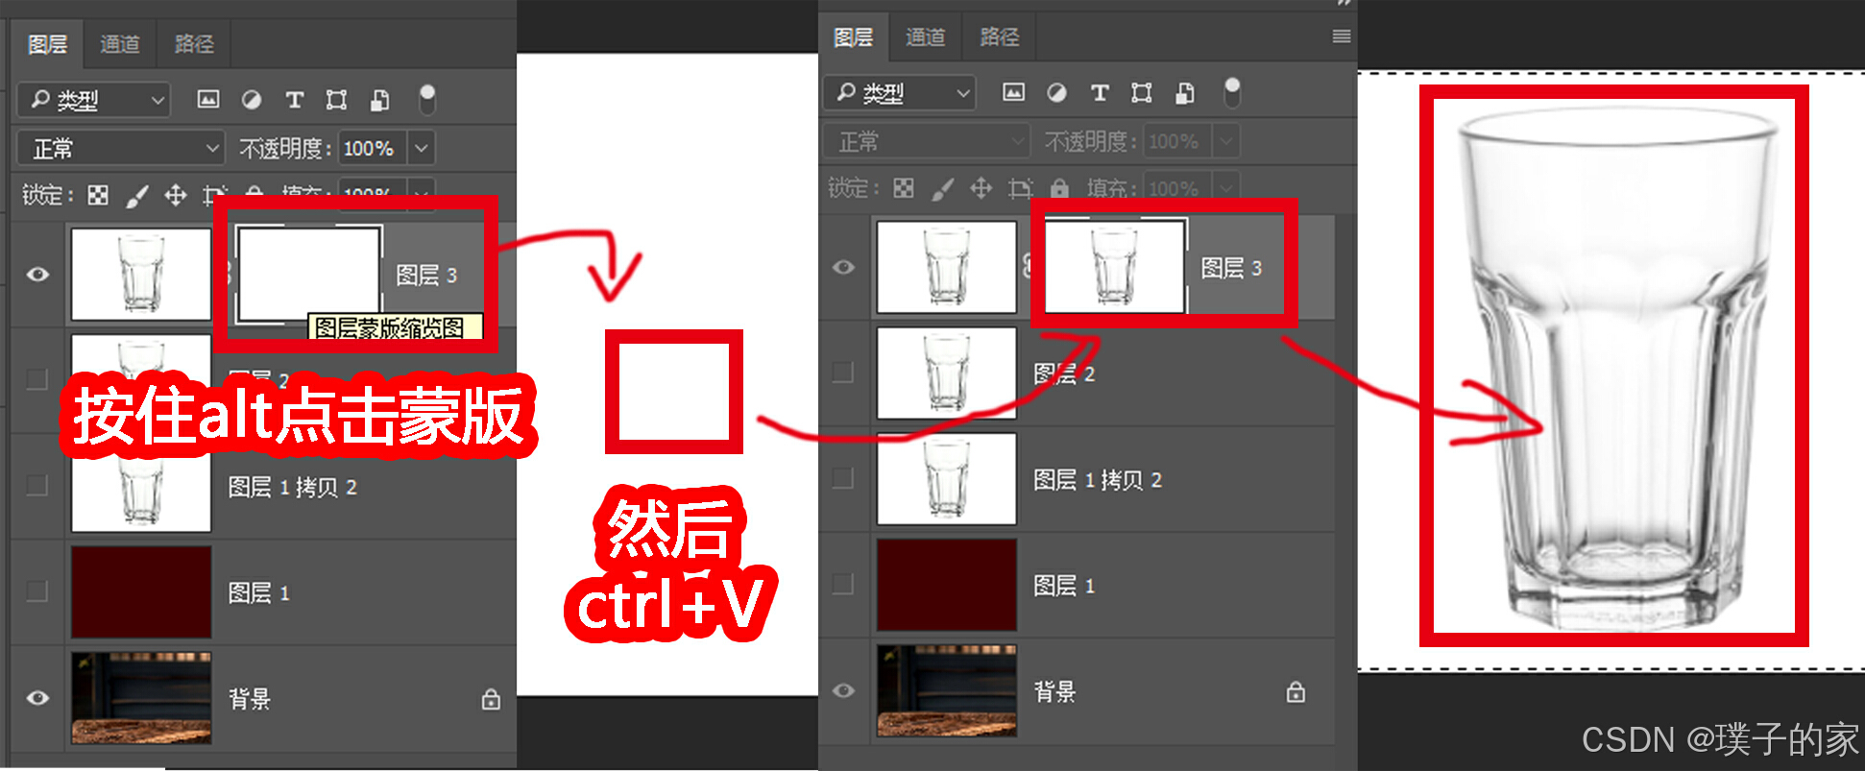The image size is (1865, 771).
Task: Lock transparent pixels in left panel
Action: pos(98,196)
